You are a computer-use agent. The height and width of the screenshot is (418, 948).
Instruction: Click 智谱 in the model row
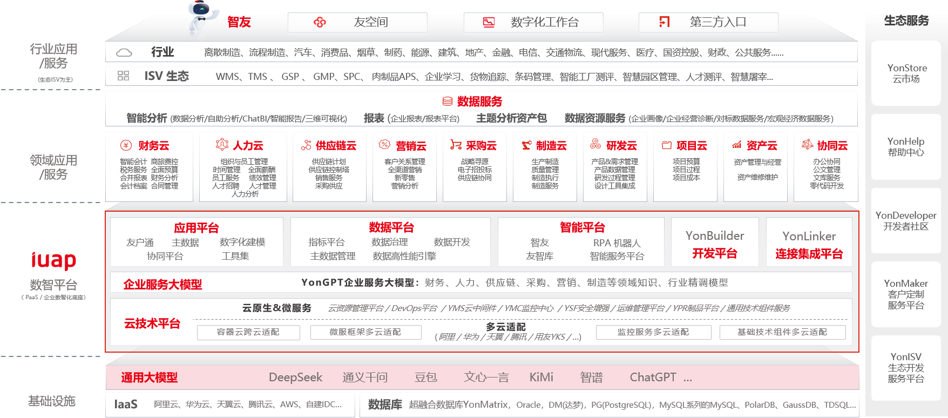(x=591, y=377)
